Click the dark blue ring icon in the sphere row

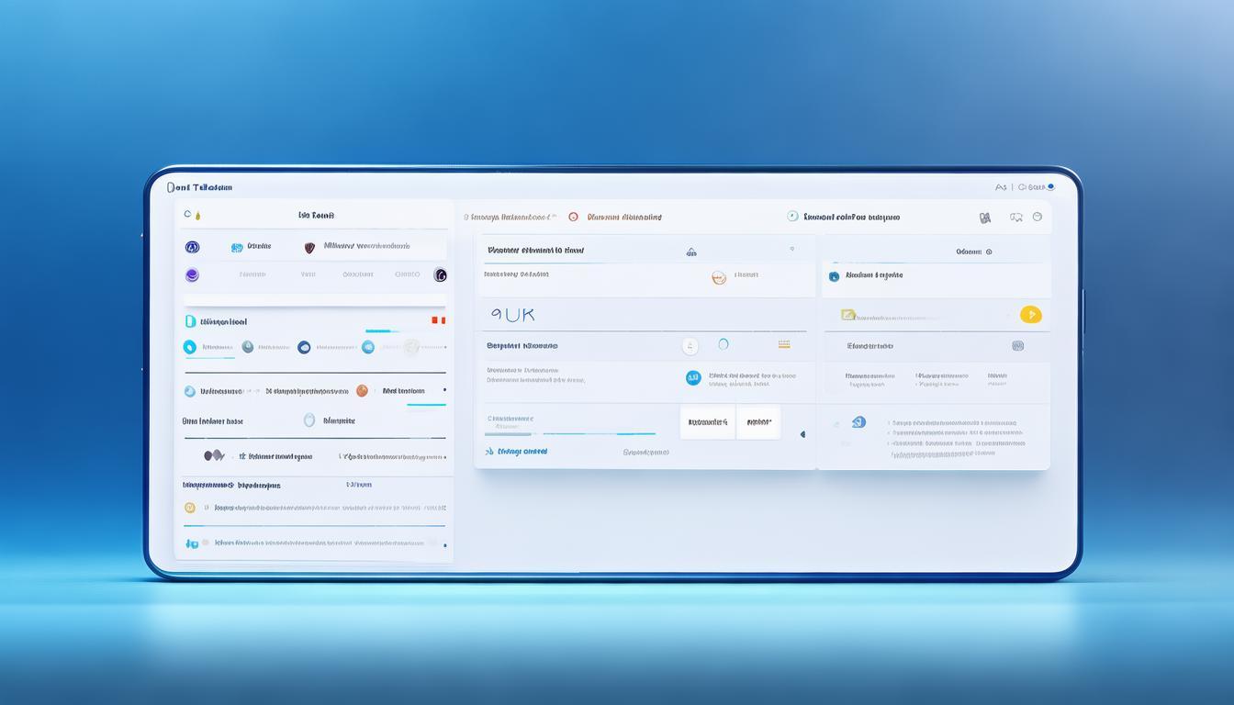[x=304, y=347]
